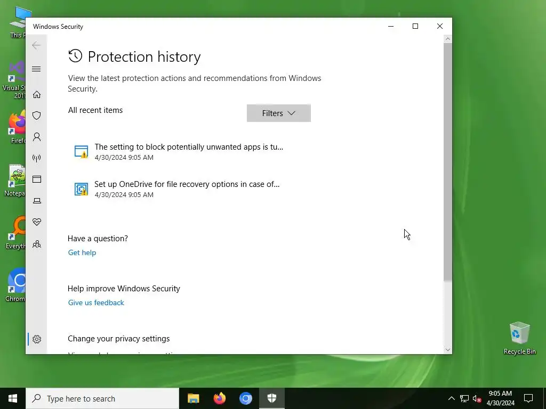Open Account protection person icon

(37, 137)
